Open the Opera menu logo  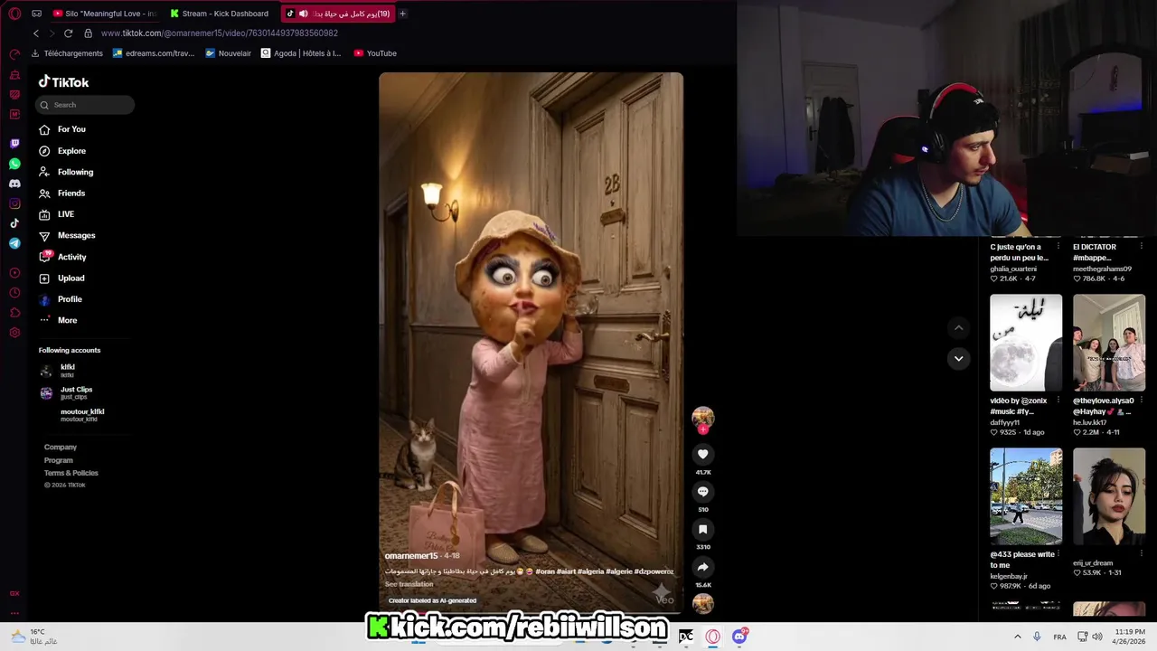point(14,14)
